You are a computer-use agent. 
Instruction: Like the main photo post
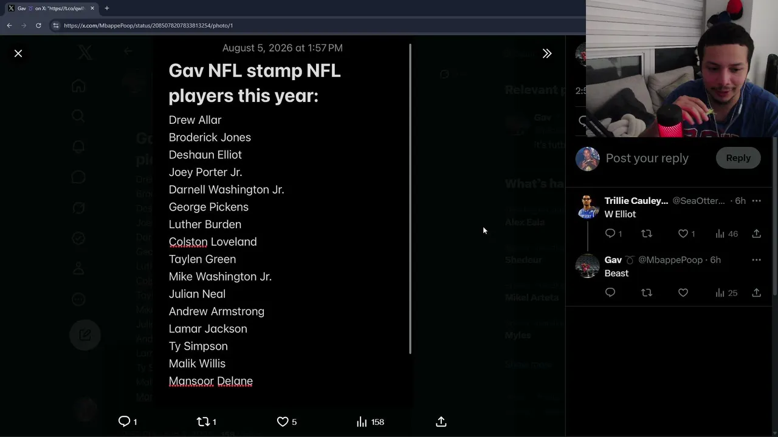click(x=286, y=421)
